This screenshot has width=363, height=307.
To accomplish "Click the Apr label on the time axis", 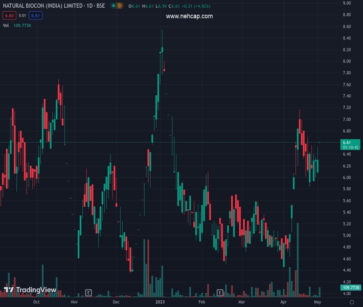I will pos(284,302).
